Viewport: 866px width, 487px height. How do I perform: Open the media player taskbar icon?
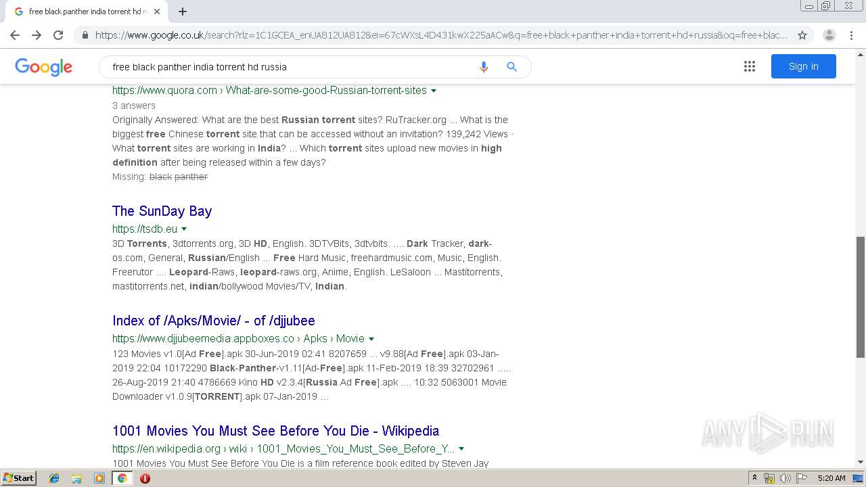tap(99, 478)
